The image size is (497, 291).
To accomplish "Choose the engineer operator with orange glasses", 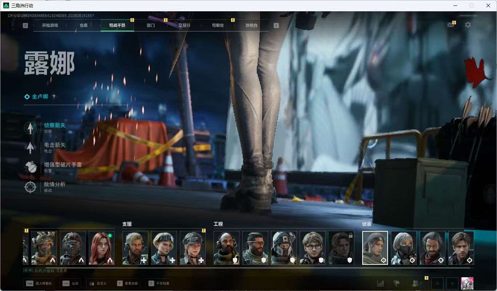I will (255, 248).
